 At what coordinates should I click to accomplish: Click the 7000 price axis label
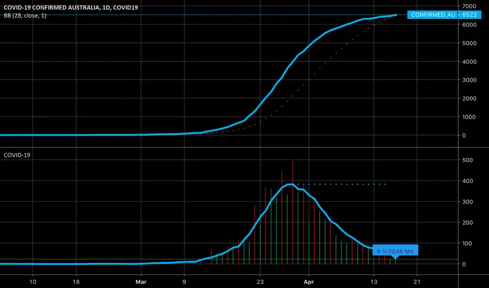(x=470, y=6)
